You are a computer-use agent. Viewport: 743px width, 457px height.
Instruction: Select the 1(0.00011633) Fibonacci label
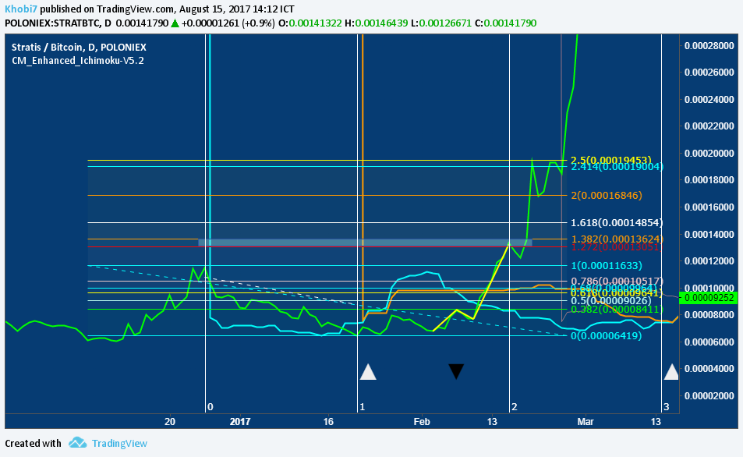coord(607,265)
